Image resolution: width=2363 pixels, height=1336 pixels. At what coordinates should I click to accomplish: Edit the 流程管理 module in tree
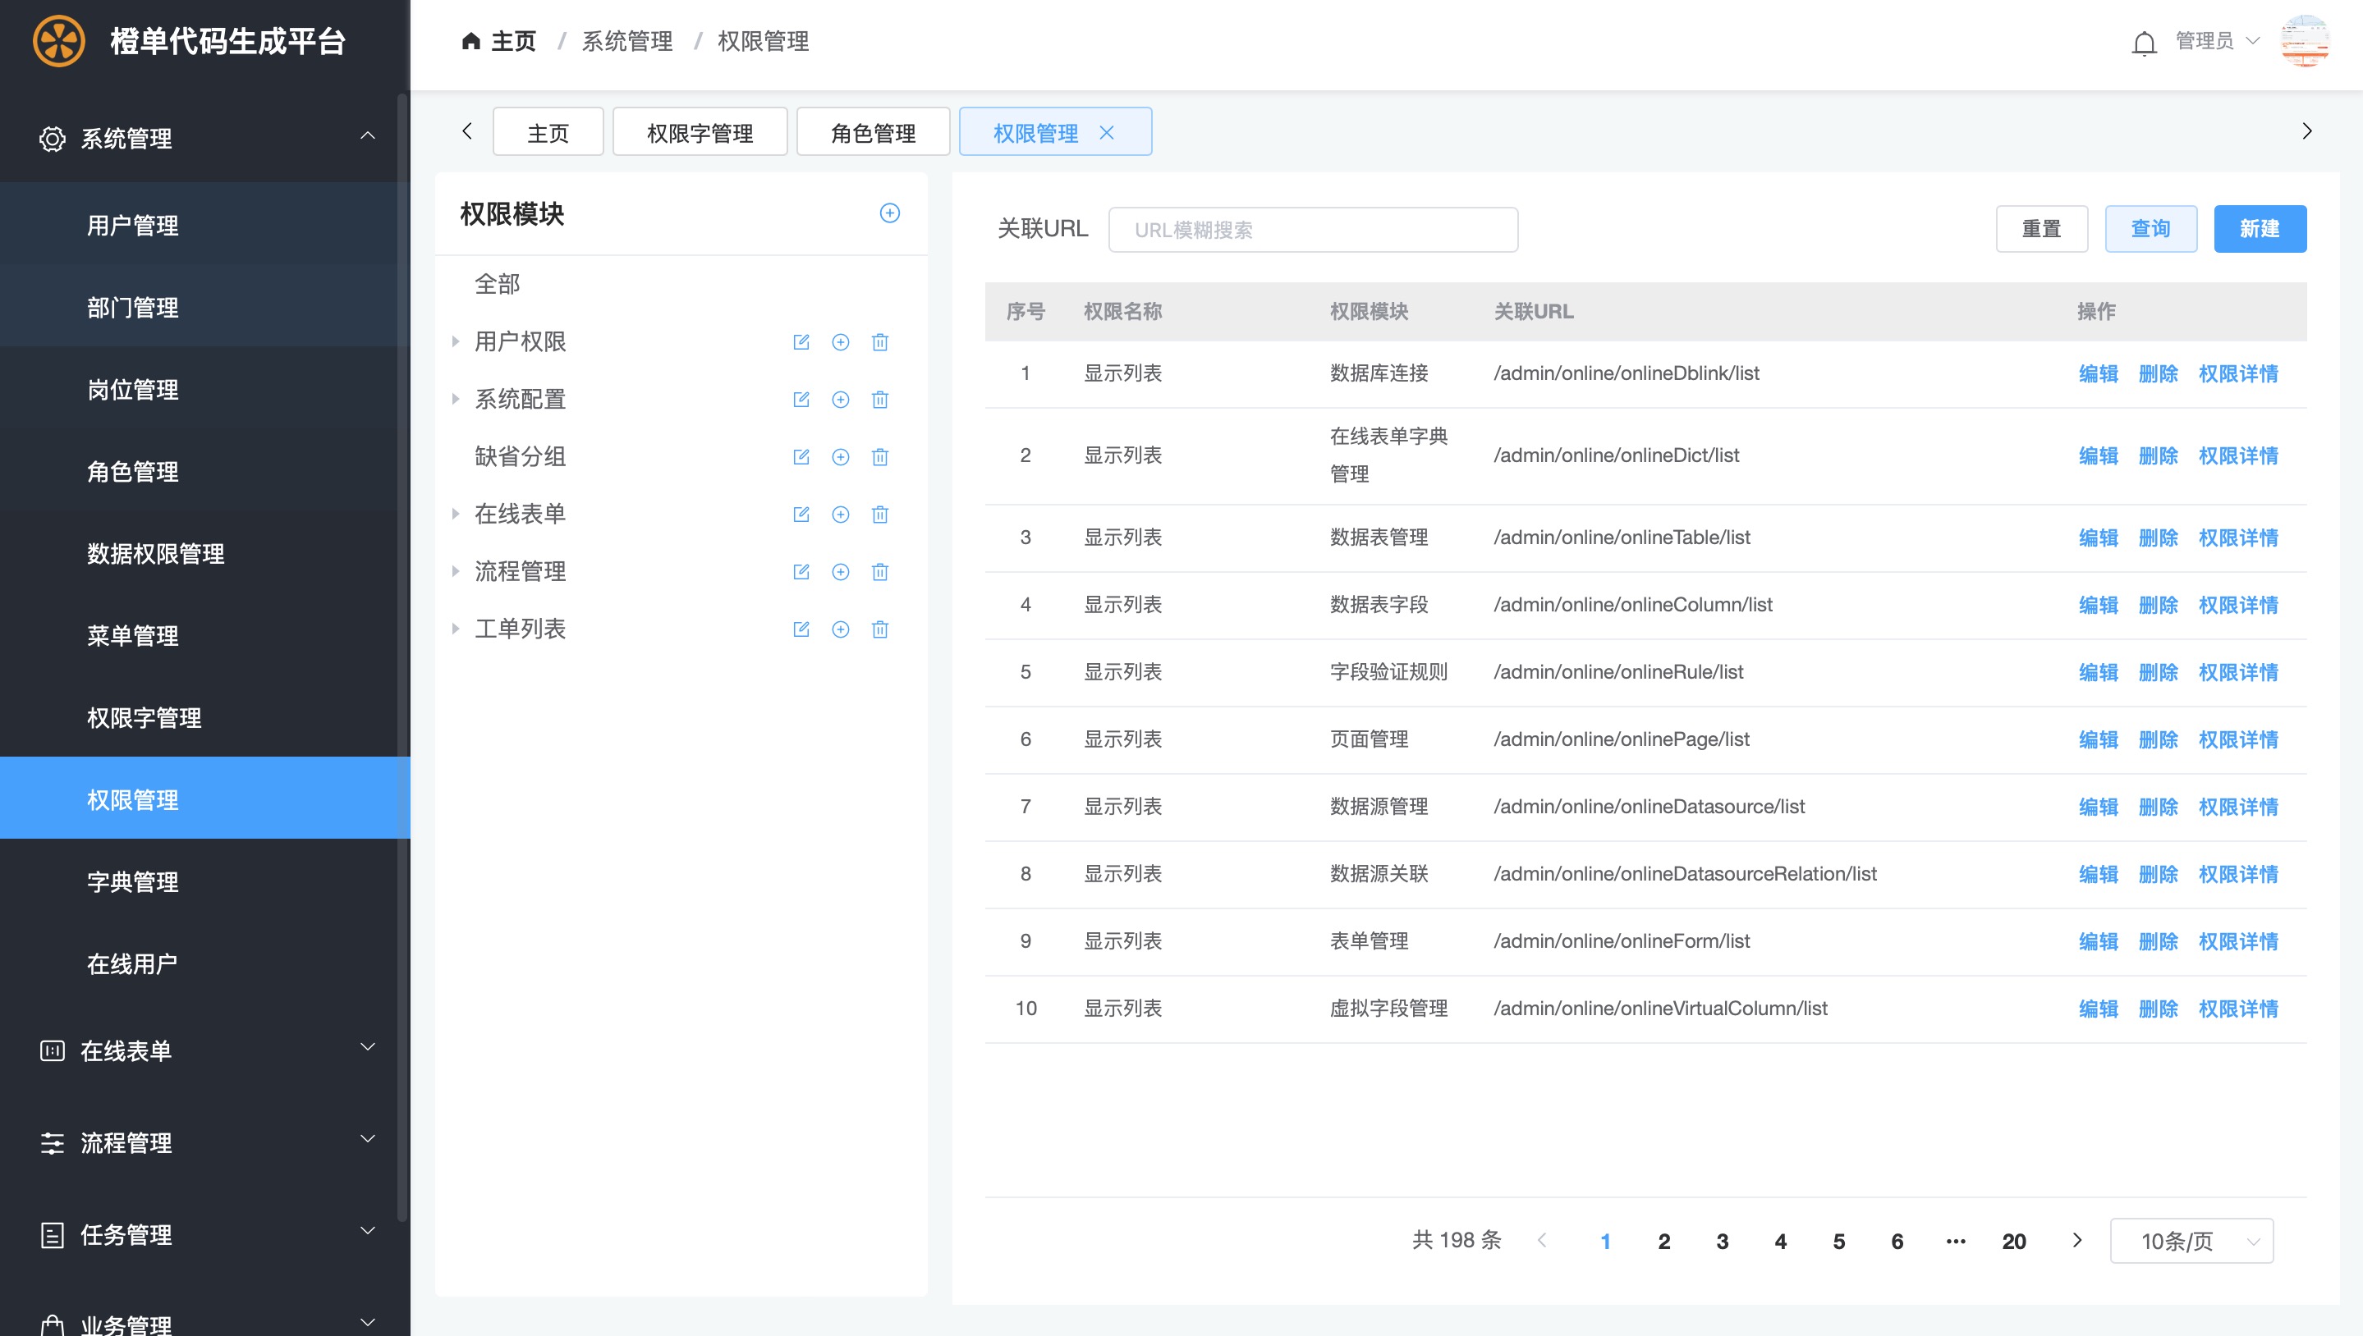[x=801, y=572]
